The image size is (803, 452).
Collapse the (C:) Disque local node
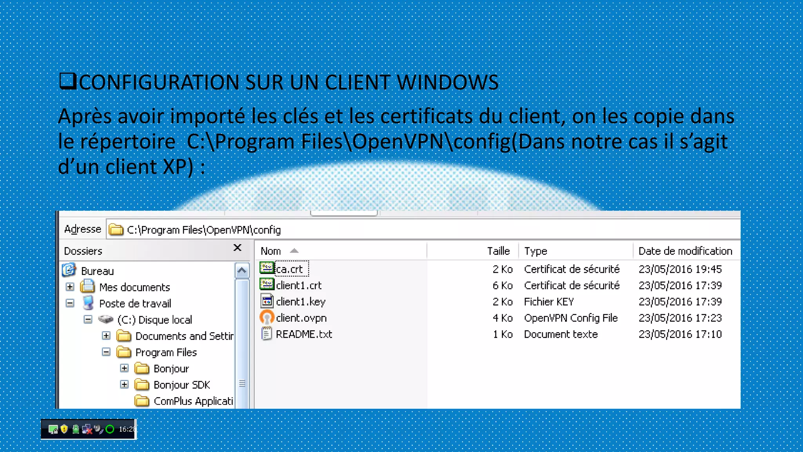pyautogui.click(x=88, y=319)
